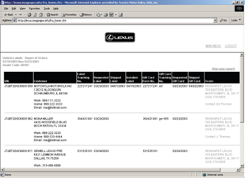Click dealer contact Ed Thomas
245x178 pixels.
tap(224, 104)
